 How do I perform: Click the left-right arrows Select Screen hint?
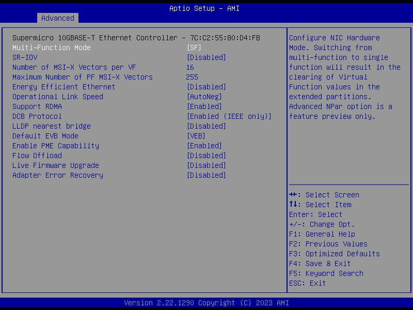point(324,195)
